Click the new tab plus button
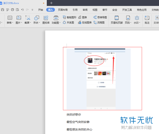159x134 pixels. tap(51, 3)
